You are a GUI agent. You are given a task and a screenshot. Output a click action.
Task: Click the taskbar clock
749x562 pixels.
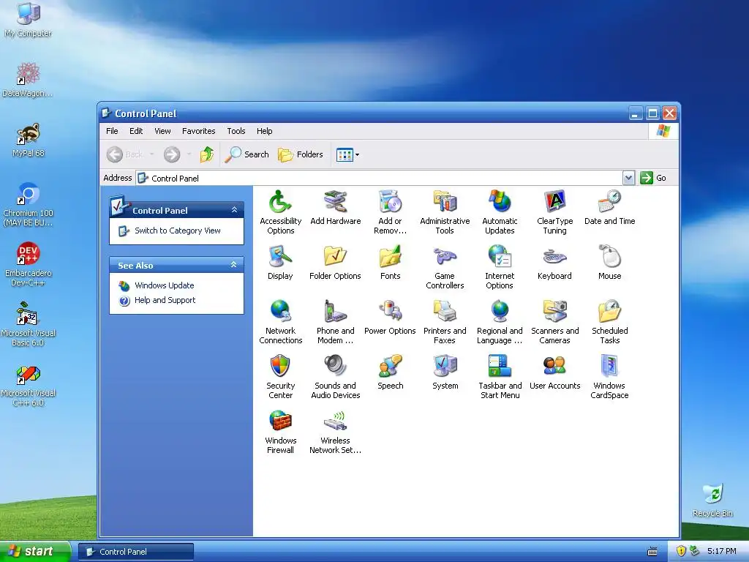click(x=721, y=552)
